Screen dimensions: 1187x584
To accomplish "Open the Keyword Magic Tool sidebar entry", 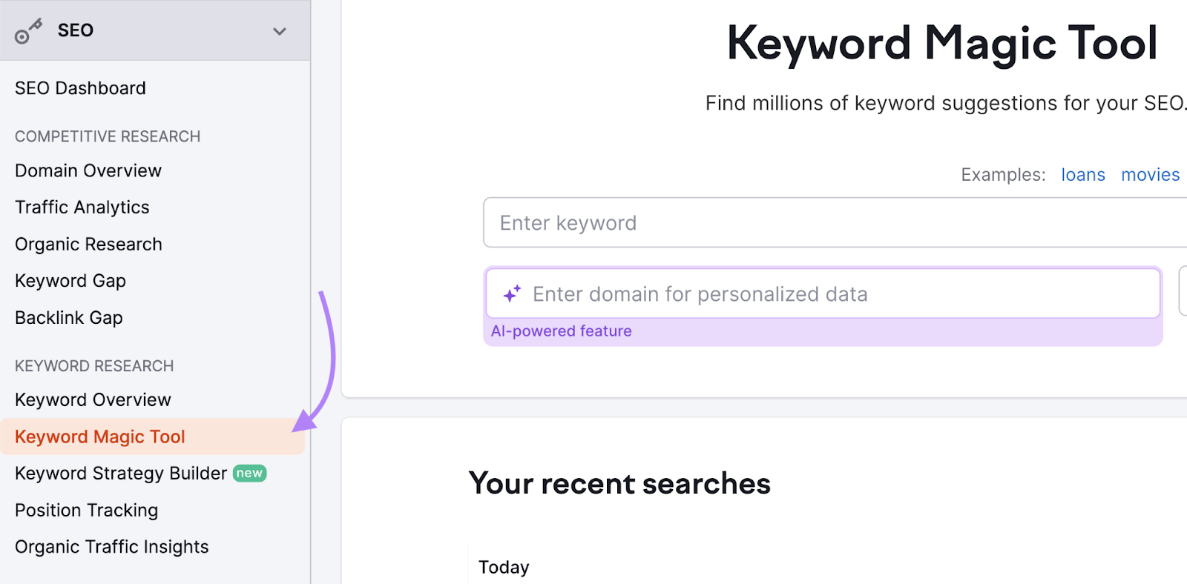I will (99, 437).
